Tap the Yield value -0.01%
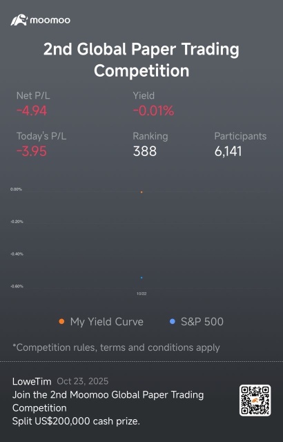 [x=153, y=110]
